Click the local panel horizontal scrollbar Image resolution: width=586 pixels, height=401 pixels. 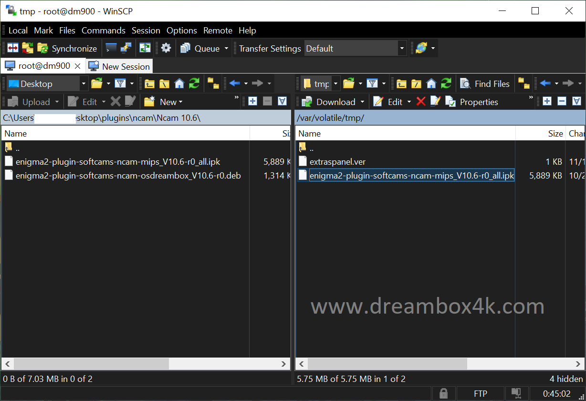(x=91, y=364)
